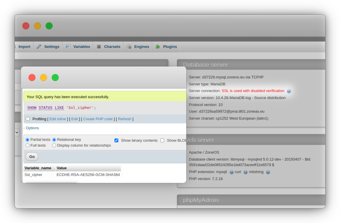Screen dimensions: 340x223
Task: Click the Settings wrench icon
Action: (x=39, y=47)
